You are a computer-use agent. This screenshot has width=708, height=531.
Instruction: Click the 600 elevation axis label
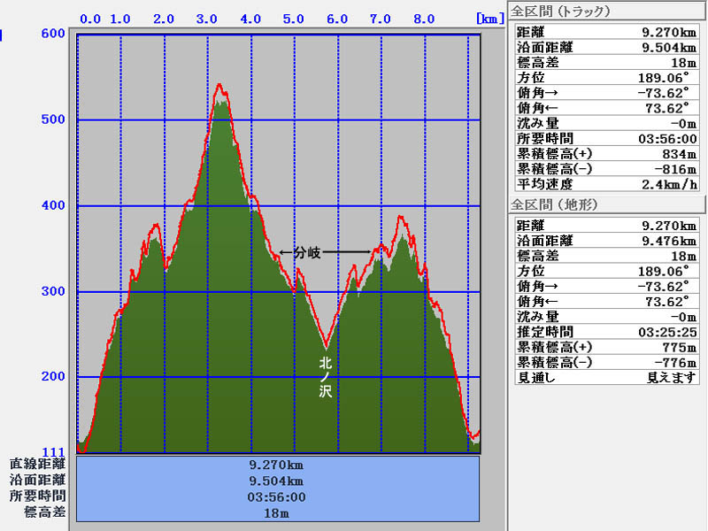(54, 35)
